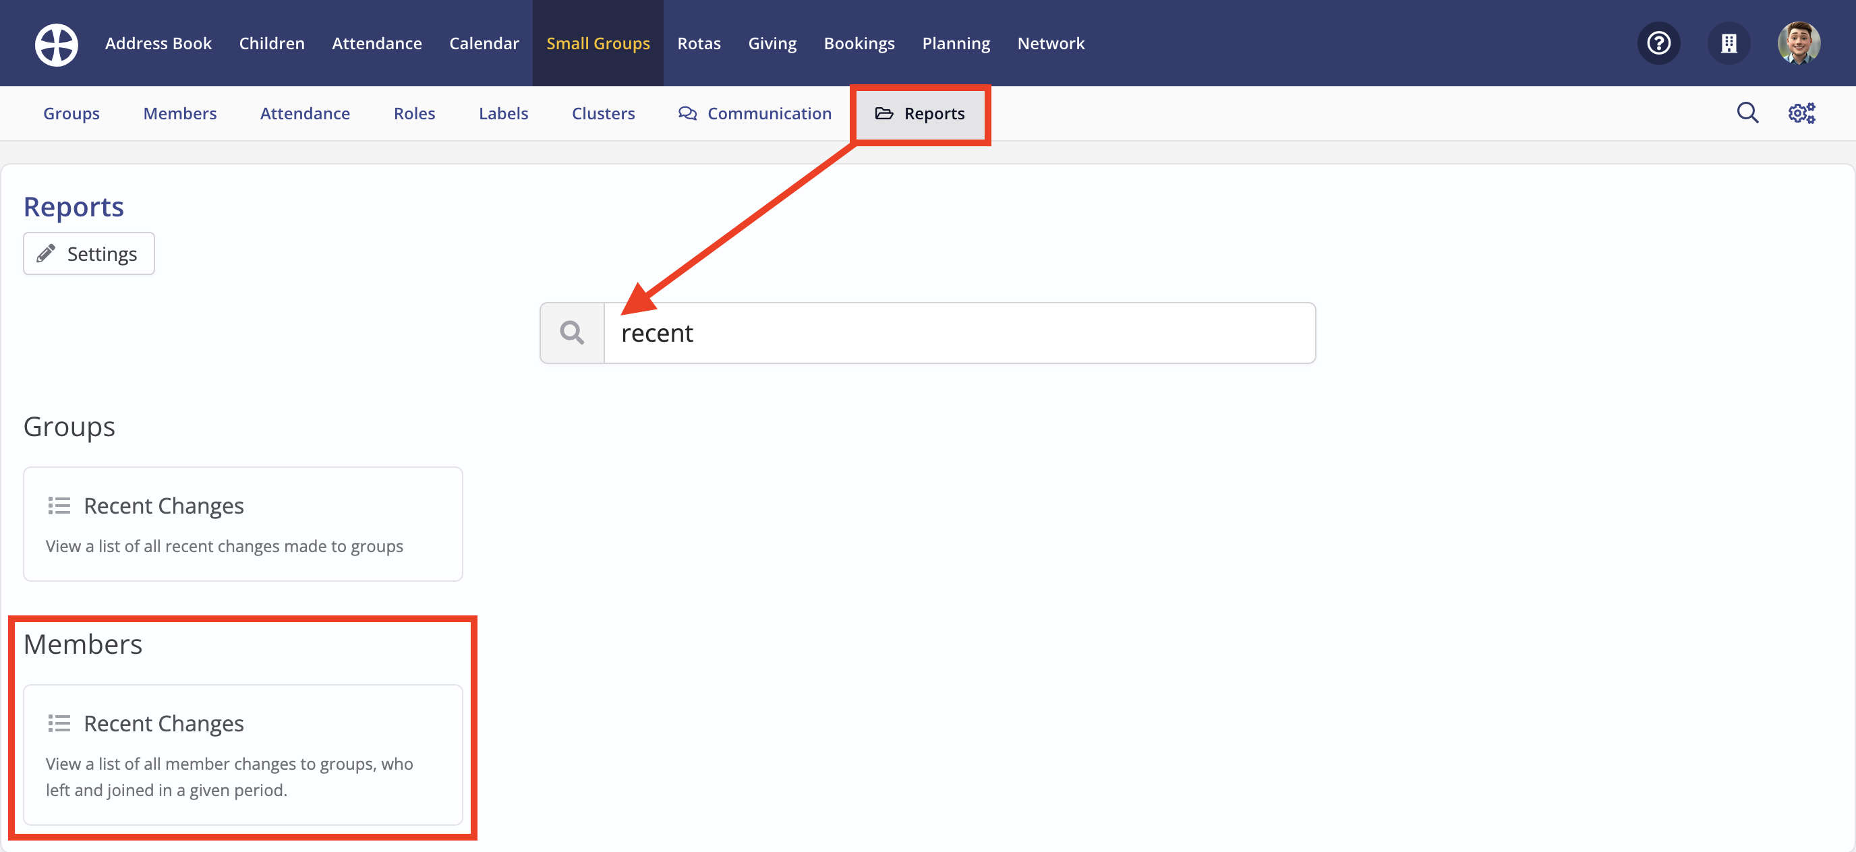Click the Communication speech bubbles icon
The height and width of the screenshot is (852, 1856).
coord(687,113)
